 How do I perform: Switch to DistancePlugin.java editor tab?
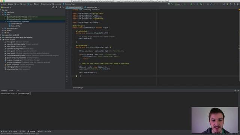pyautogui.click(x=74, y=7)
